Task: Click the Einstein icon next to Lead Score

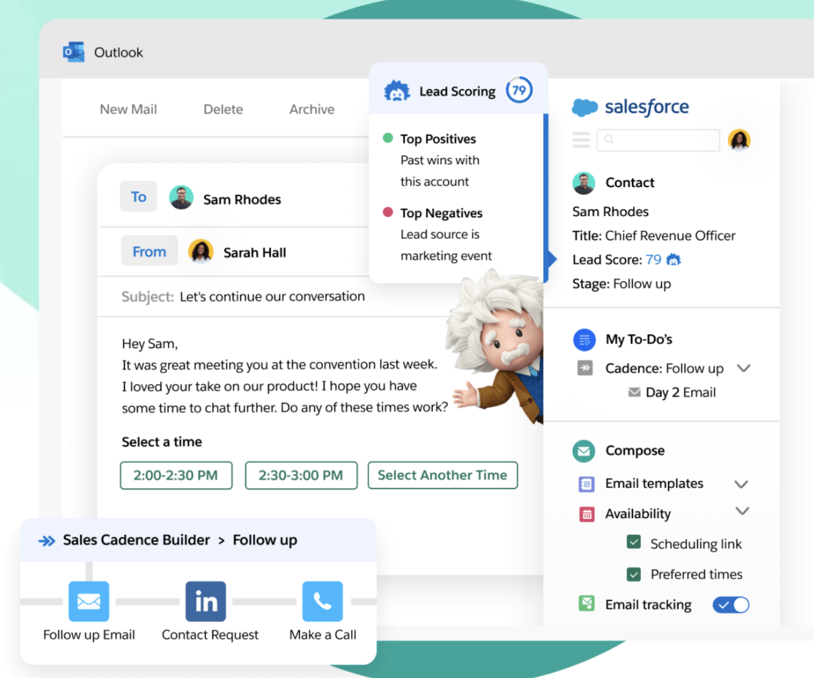Action: 674,260
